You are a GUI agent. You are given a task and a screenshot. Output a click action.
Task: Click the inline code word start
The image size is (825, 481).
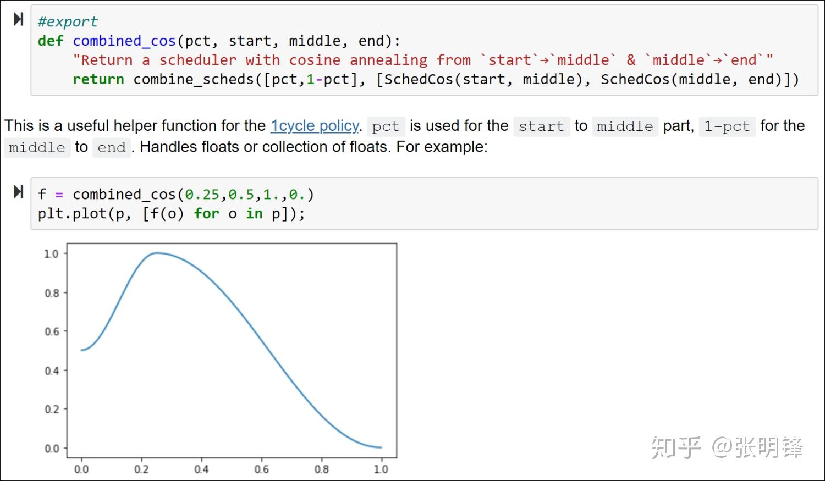point(541,126)
